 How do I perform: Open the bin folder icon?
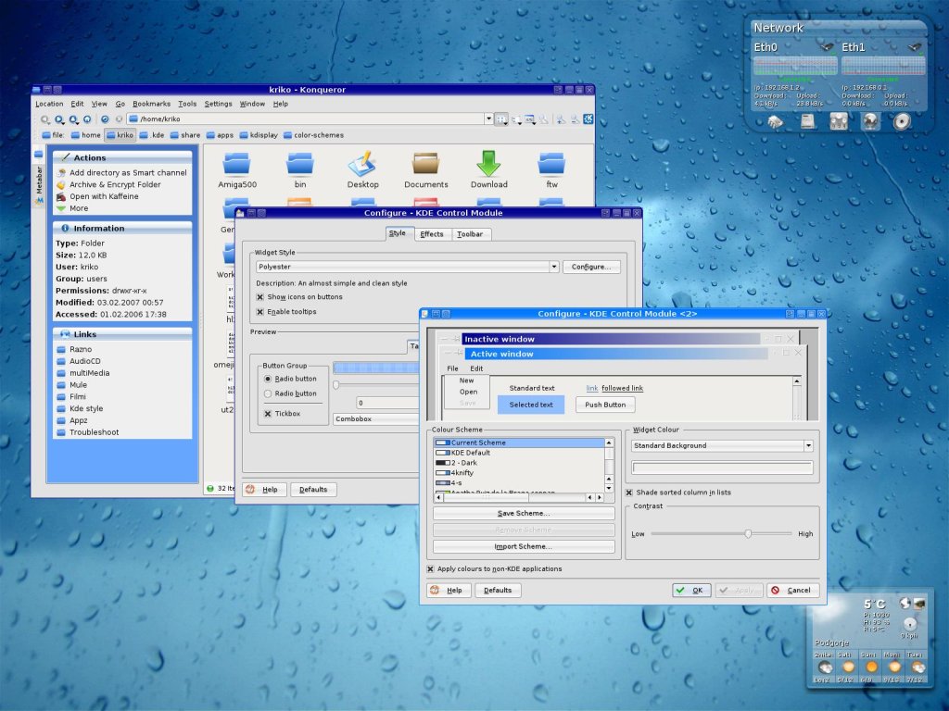point(300,163)
